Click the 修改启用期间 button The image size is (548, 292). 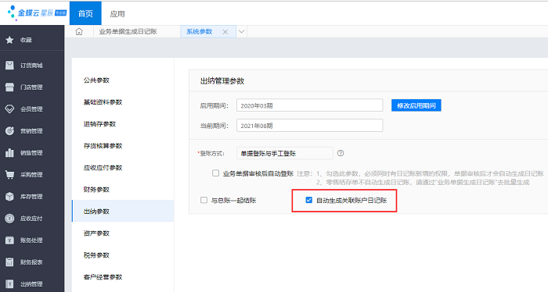[x=416, y=105]
